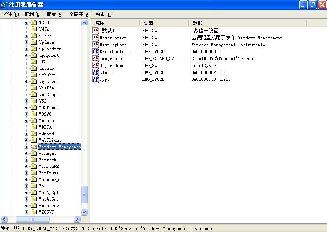Expand the WinTrust key
The width and height of the screenshot is (327, 232).
coord(26,173)
